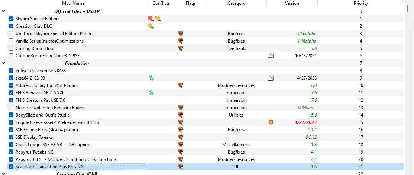Click the conflict icon for Creation Club DLC
The width and height of the screenshot is (414, 175).
[x=151, y=26]
